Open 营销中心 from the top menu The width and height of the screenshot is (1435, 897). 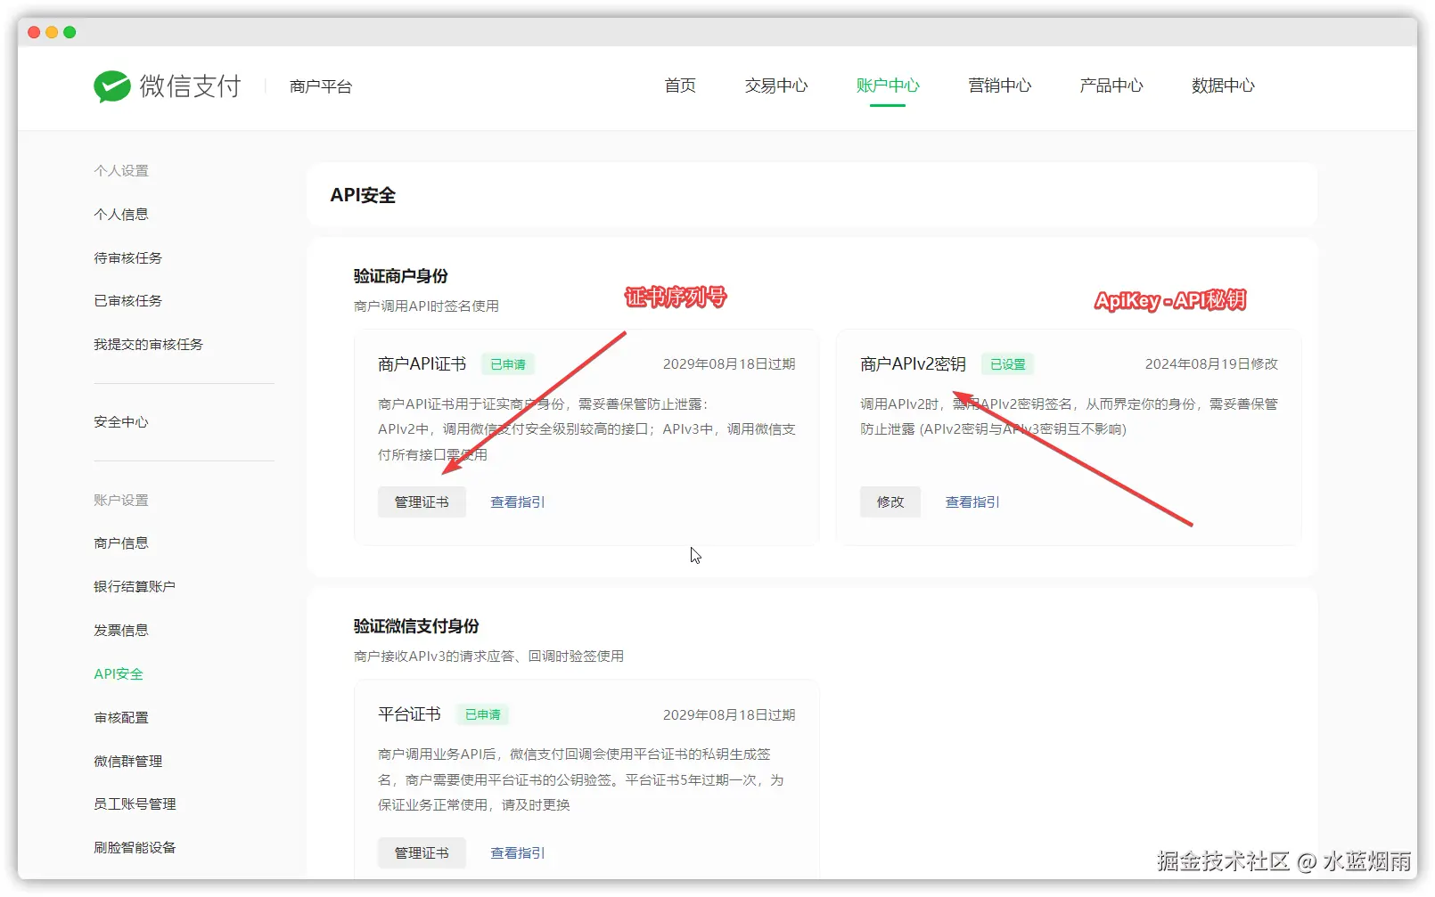(x=1000, y=86)
